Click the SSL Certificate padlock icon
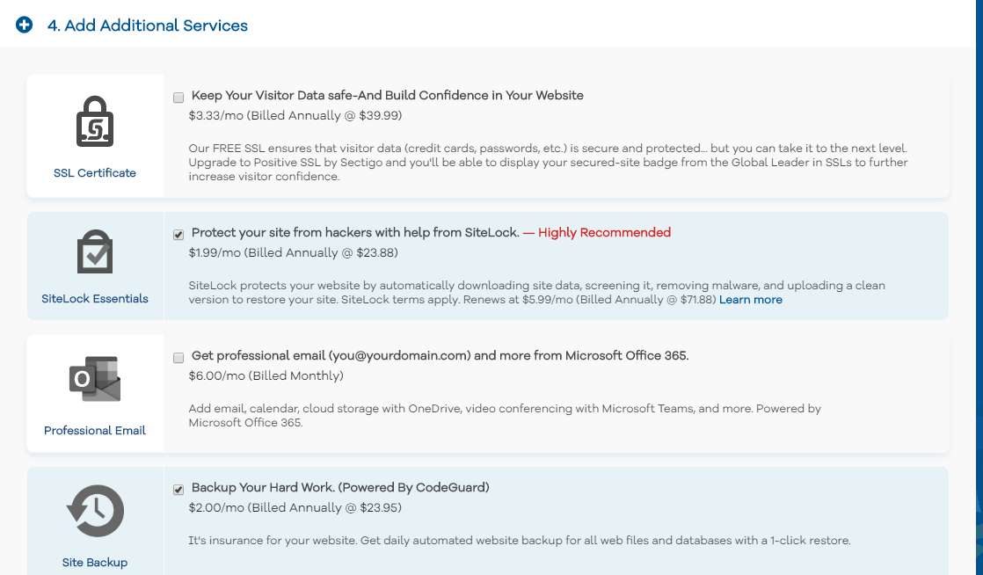983x575 pixels. pos(95,121)
